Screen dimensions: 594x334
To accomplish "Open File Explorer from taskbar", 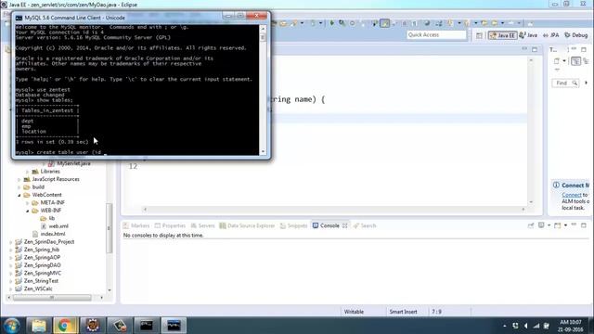I will [x=38, y=326].
